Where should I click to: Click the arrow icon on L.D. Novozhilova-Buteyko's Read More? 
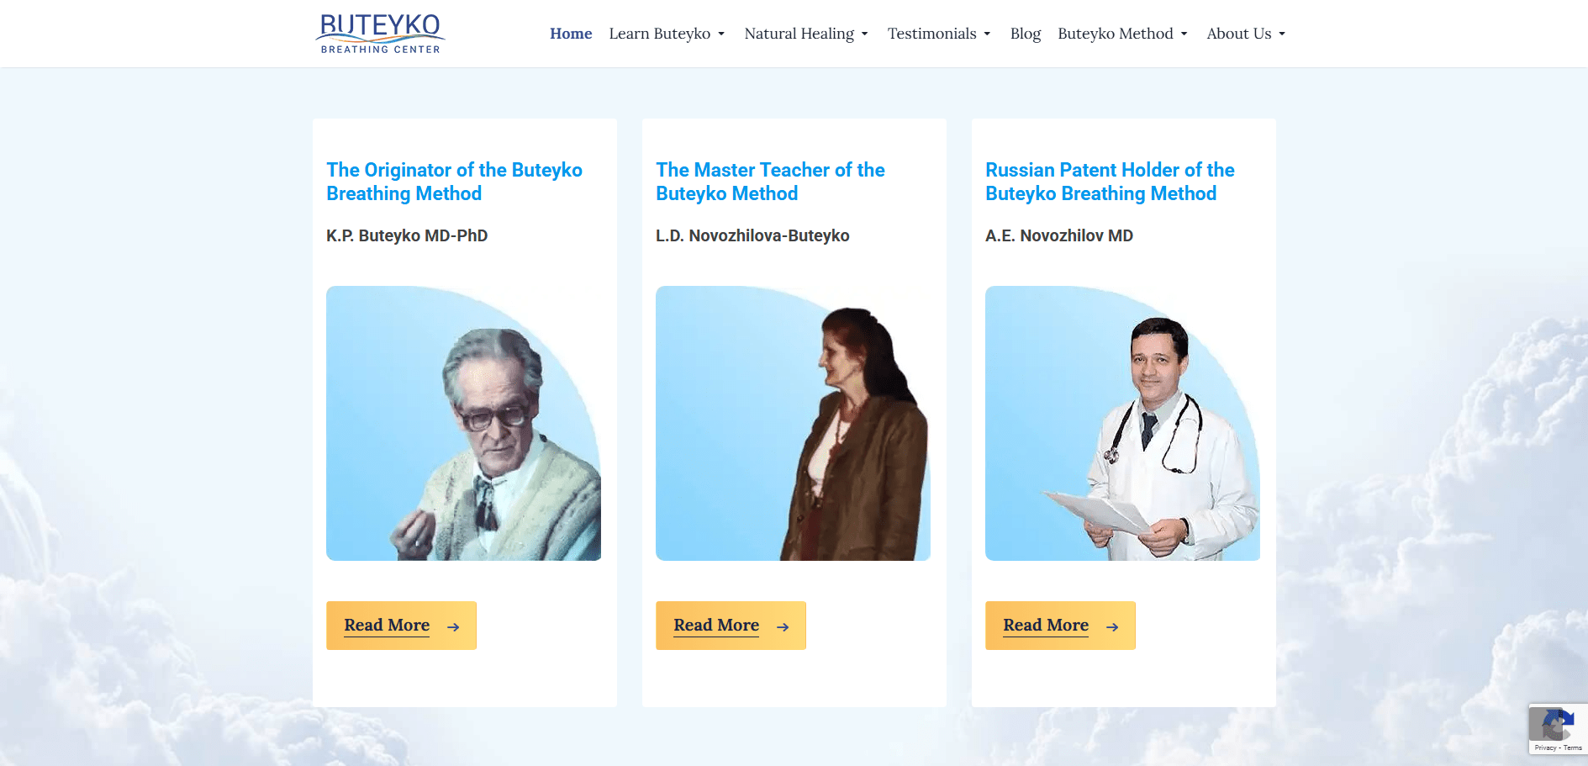pyautogui.click(x=783, y=626)
